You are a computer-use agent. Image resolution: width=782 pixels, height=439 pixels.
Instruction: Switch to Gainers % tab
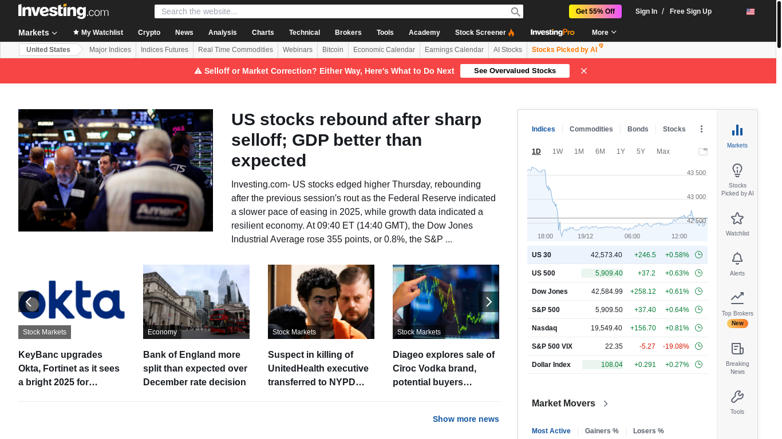point(602,431)
